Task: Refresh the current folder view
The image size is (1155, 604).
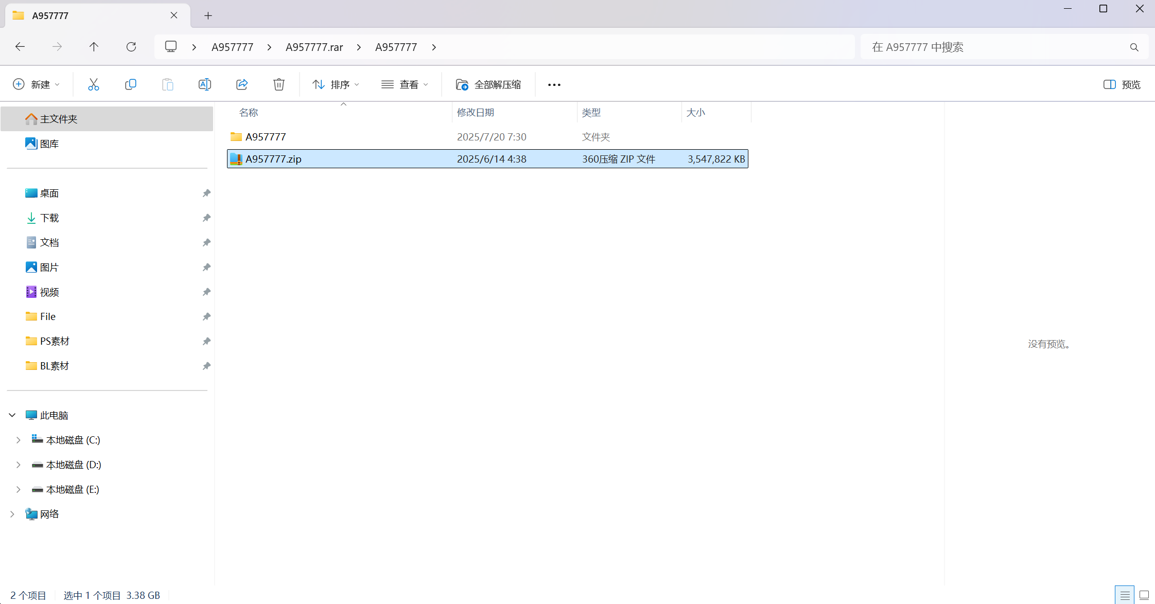Action: click(131, 47)
